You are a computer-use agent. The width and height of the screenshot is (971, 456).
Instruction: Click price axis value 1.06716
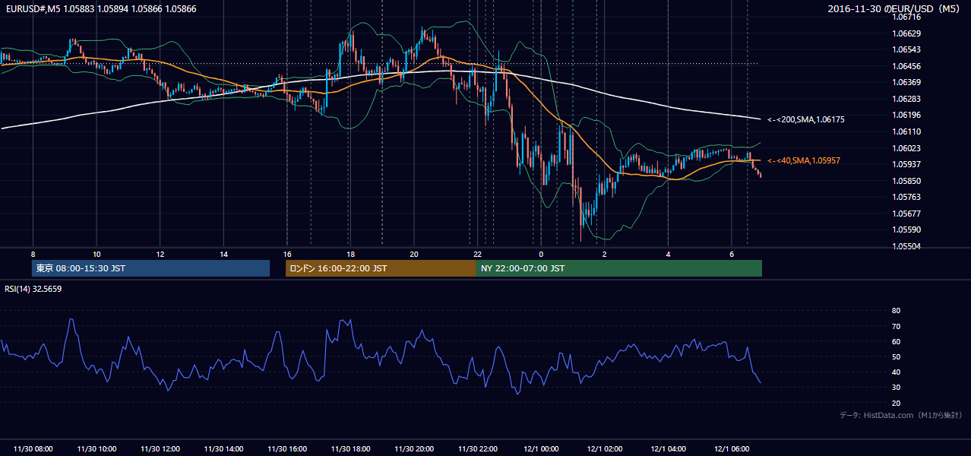[907, 17]
